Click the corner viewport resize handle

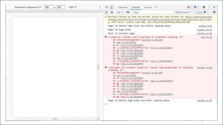click(x=98, y=119)
